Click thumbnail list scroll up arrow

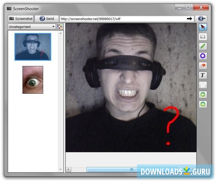[x=61, y=34]
